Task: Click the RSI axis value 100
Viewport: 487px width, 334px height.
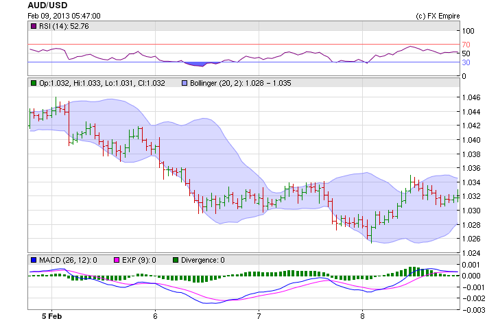Action: (x=468, y=31)
